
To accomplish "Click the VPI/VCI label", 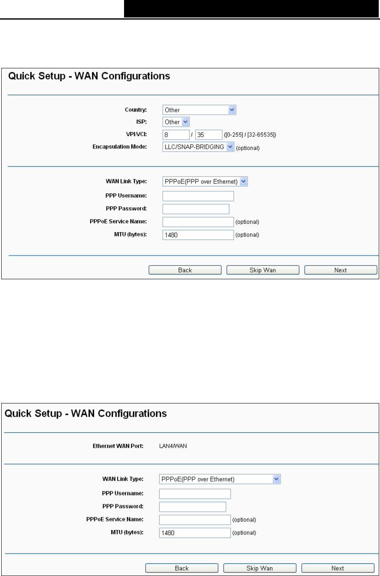I will (x=136, y=135).
